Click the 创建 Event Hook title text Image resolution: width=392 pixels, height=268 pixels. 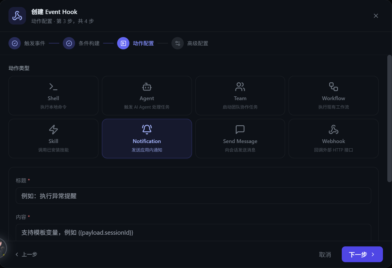pyautogui.click(x=54, y=12)
